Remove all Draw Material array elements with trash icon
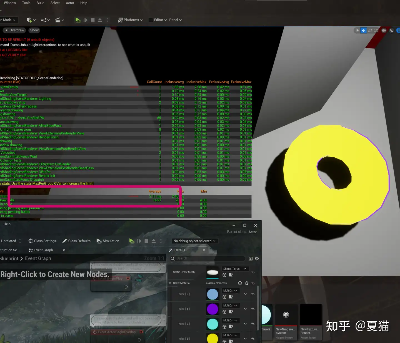 coord(247,283)
